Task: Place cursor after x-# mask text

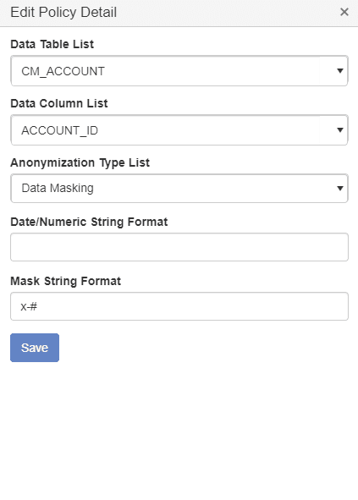Action: 38,307
